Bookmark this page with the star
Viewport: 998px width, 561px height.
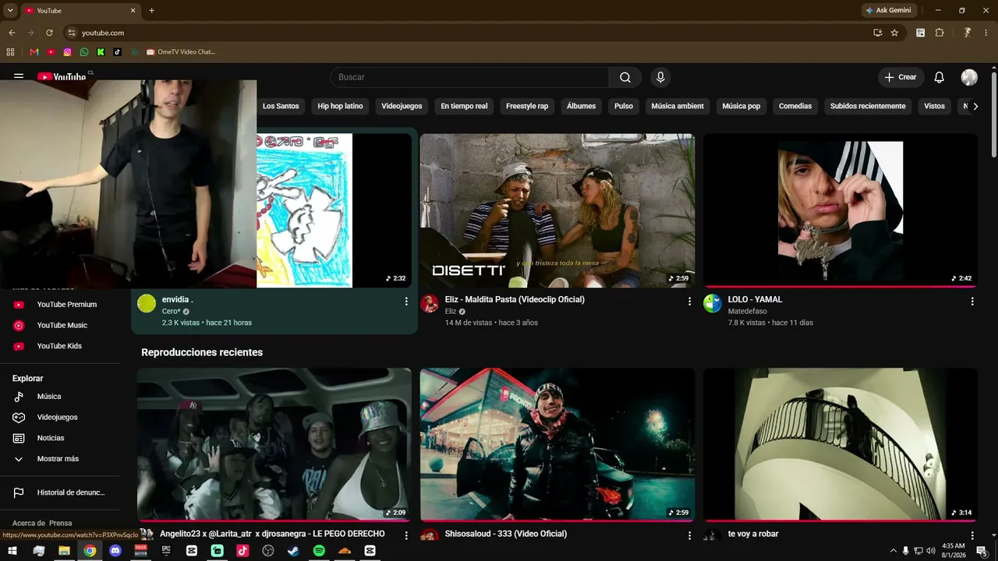coord(894,33)
